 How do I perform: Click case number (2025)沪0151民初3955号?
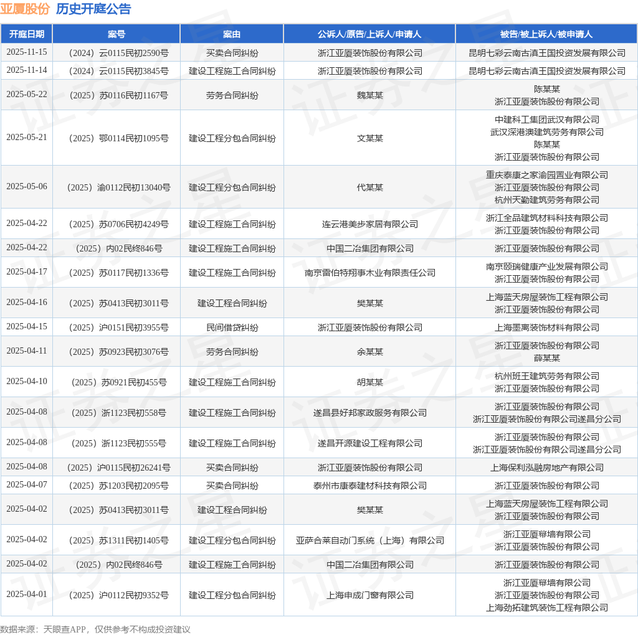[x=118, y=327]
